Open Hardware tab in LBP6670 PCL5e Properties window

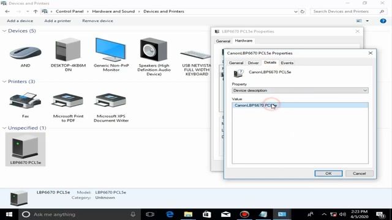[x=244, y=41]
